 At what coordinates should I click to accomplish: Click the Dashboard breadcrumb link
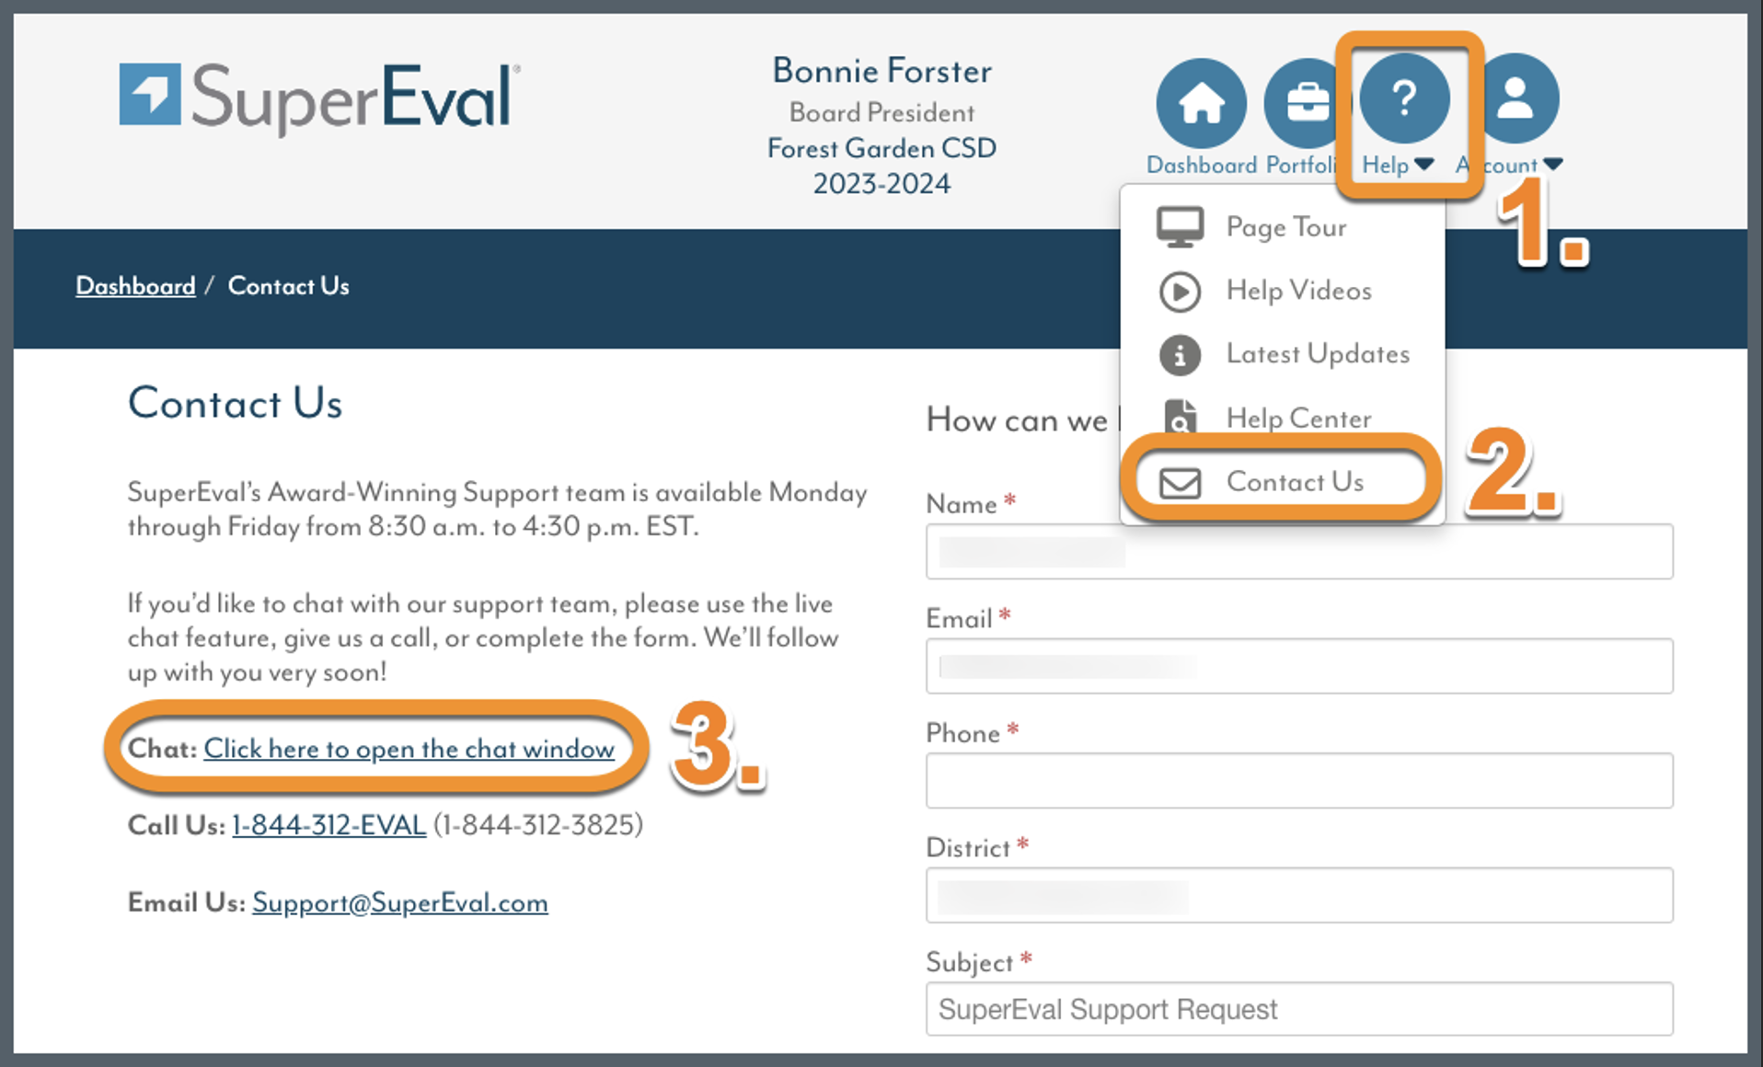[135, 286]
